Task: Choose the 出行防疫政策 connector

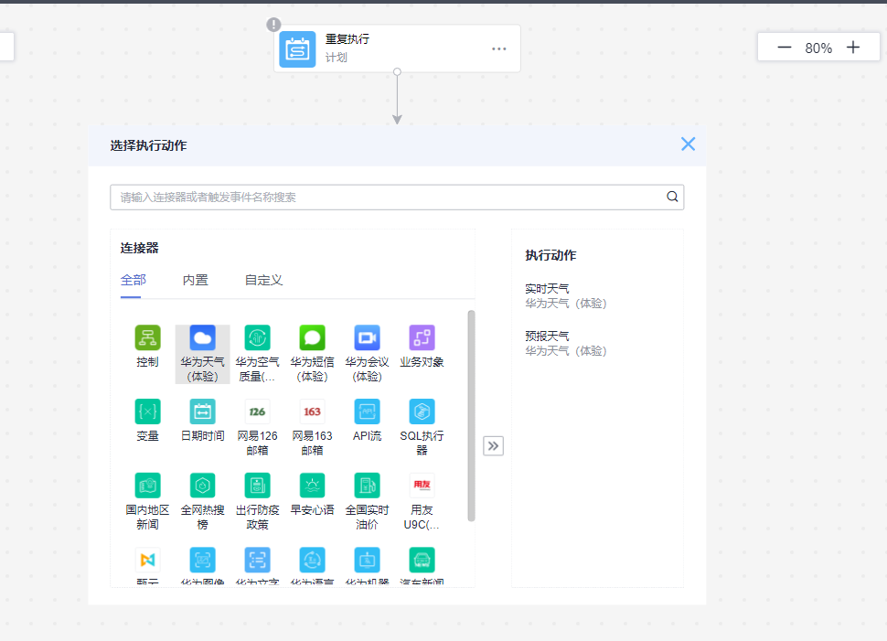Action: (x=257, y=502)
